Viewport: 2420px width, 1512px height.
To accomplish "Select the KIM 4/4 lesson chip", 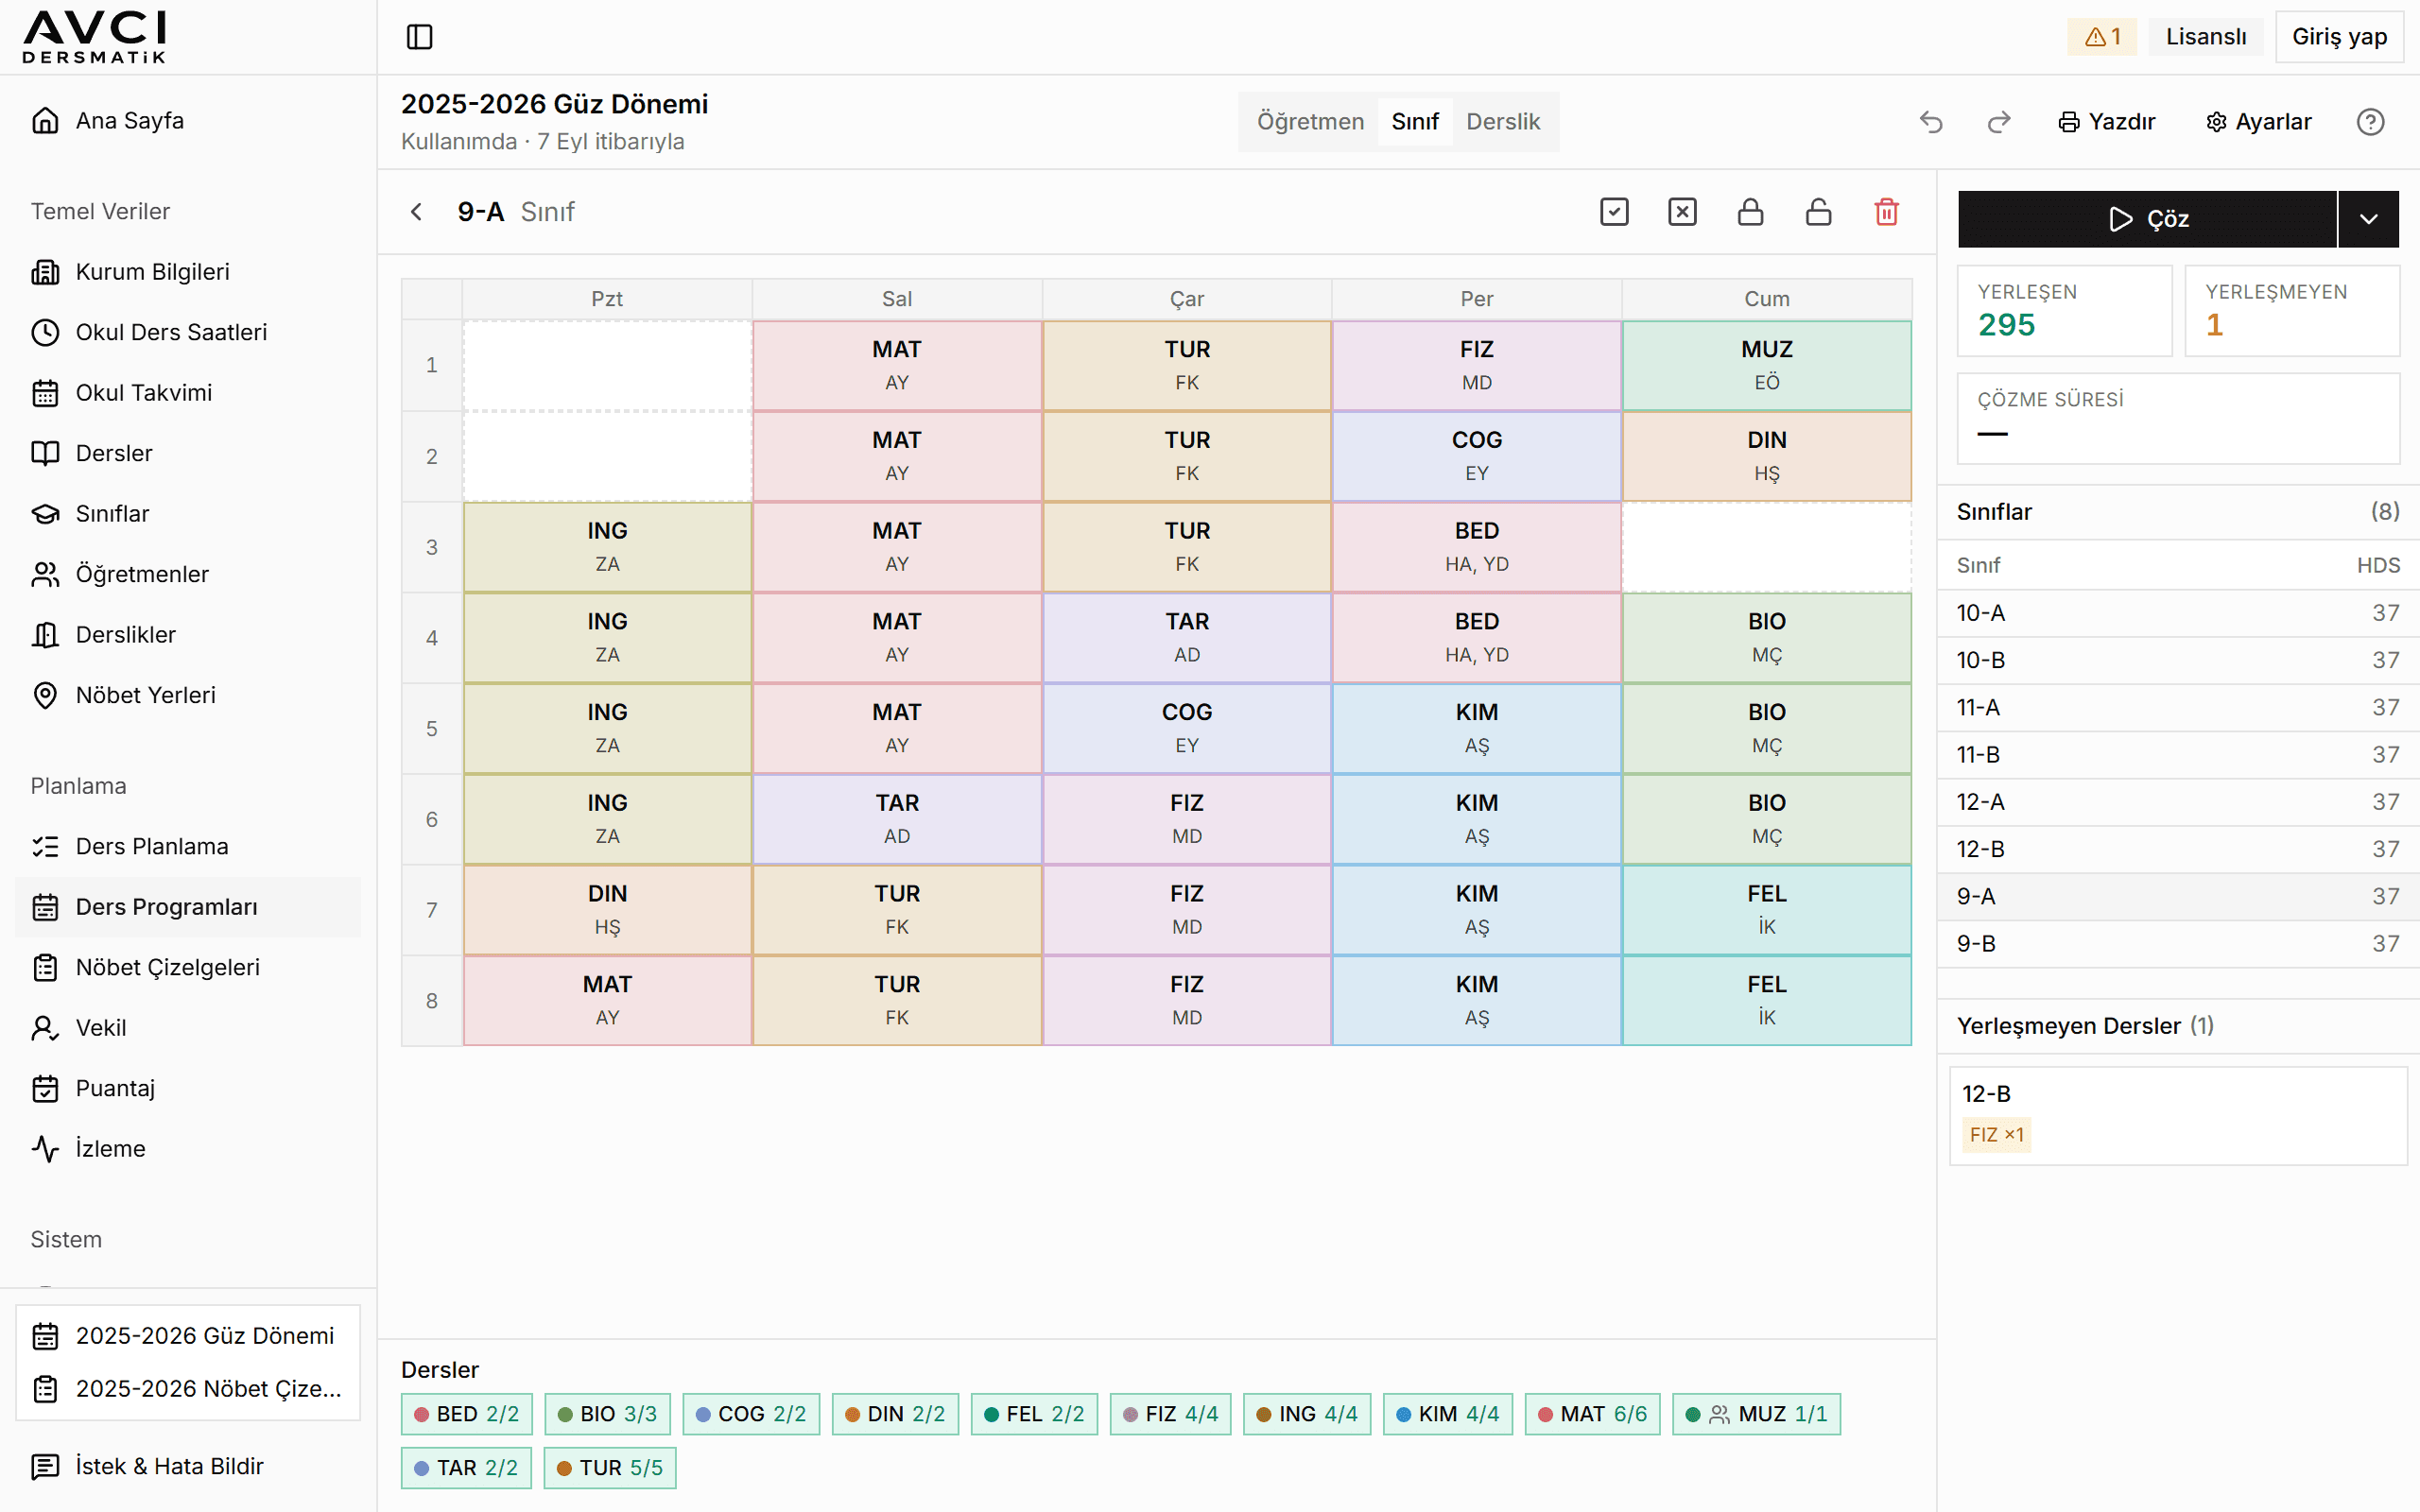I will coord(1447,1414).
